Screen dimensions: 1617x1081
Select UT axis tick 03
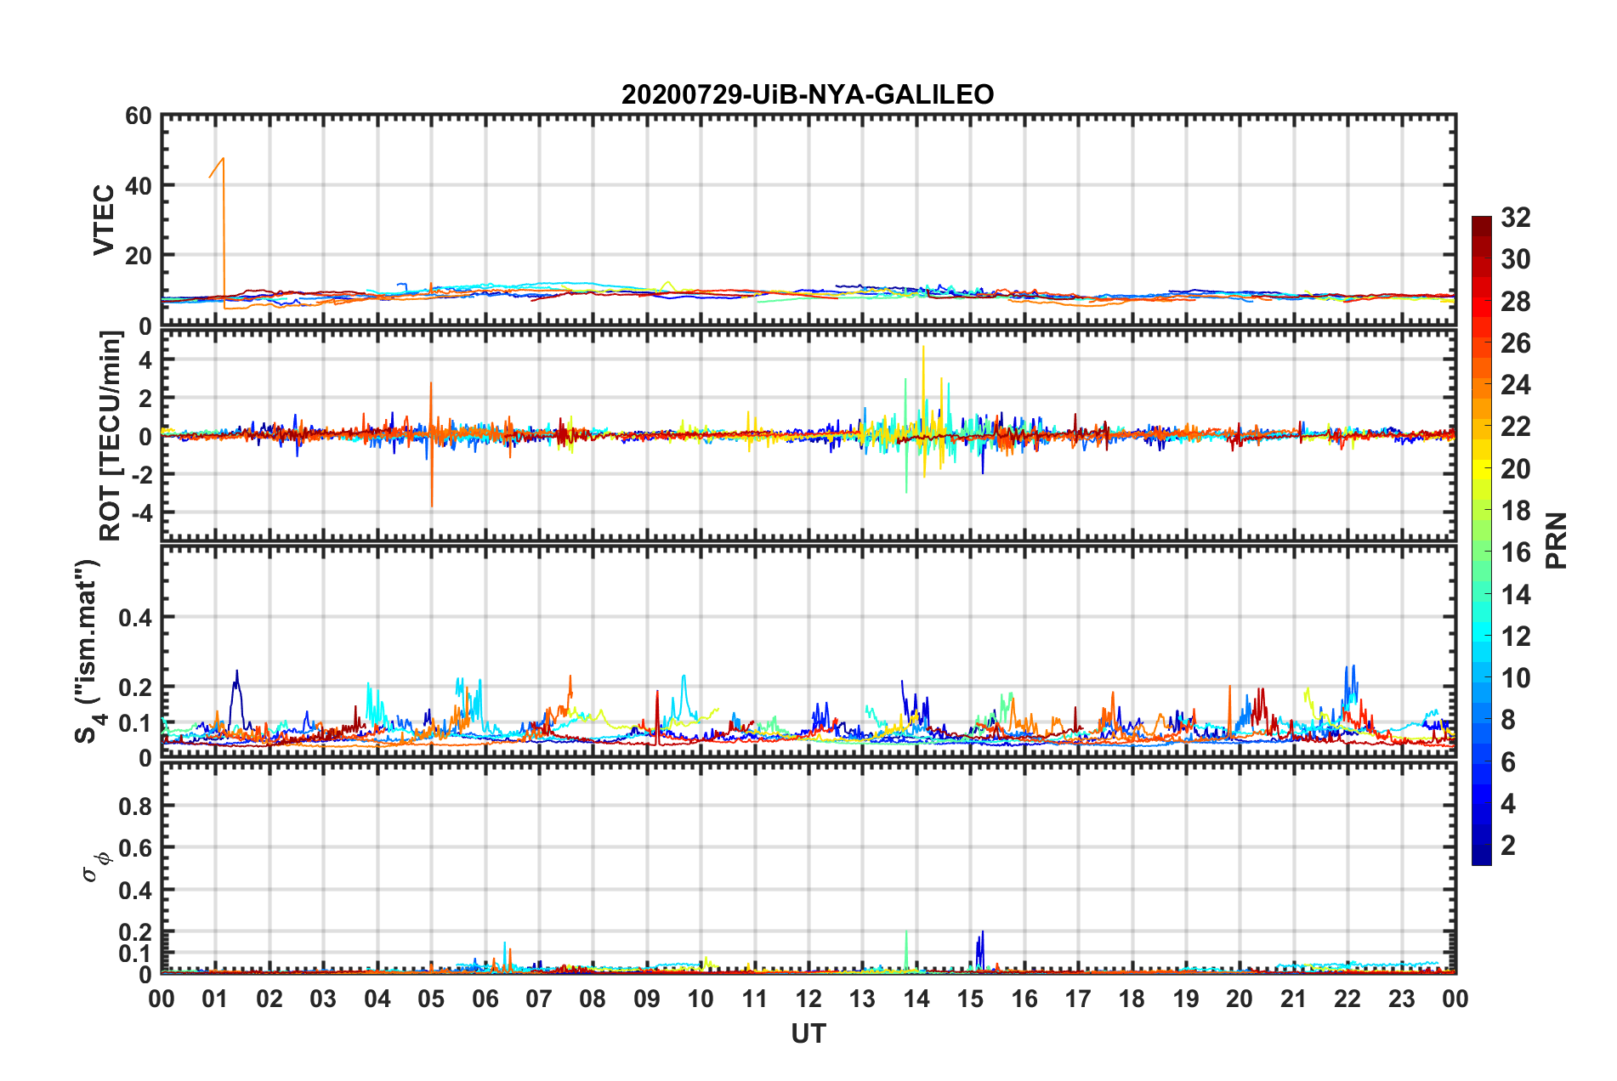click(323, 999)
